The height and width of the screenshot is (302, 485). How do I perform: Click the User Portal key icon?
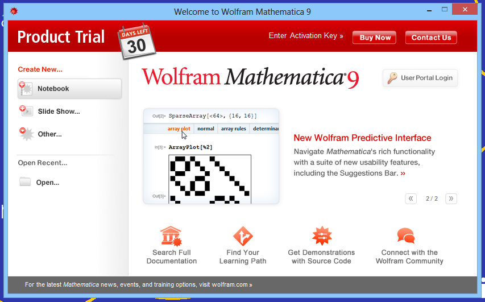coord(392,78)
